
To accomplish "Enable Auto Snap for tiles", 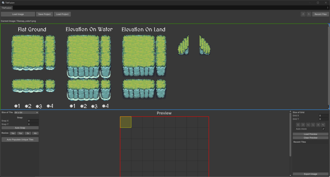I will tap(20, 128).
